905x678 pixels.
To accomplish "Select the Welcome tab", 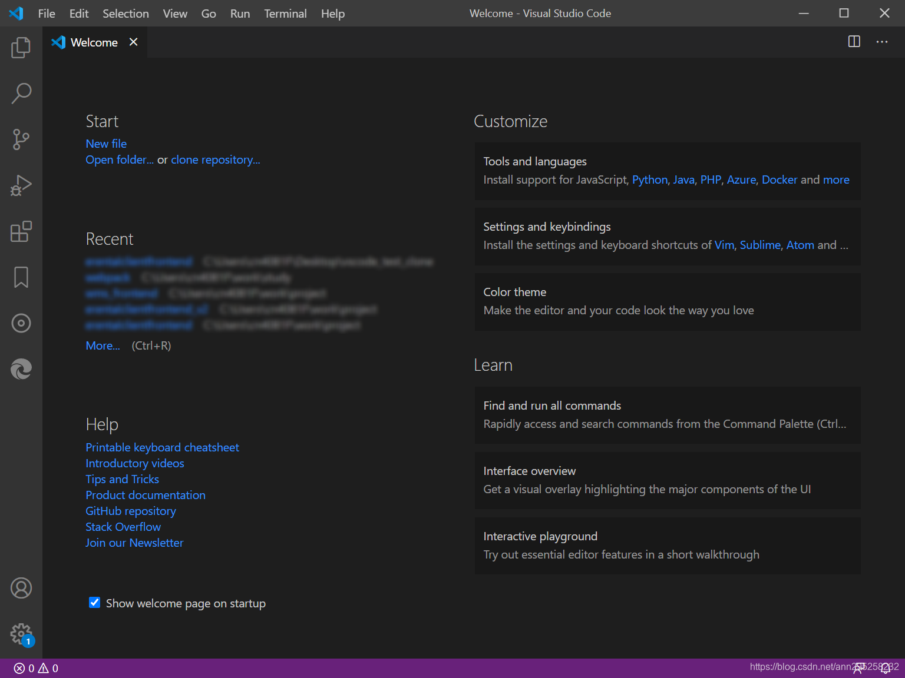I will tap(94, 42).
